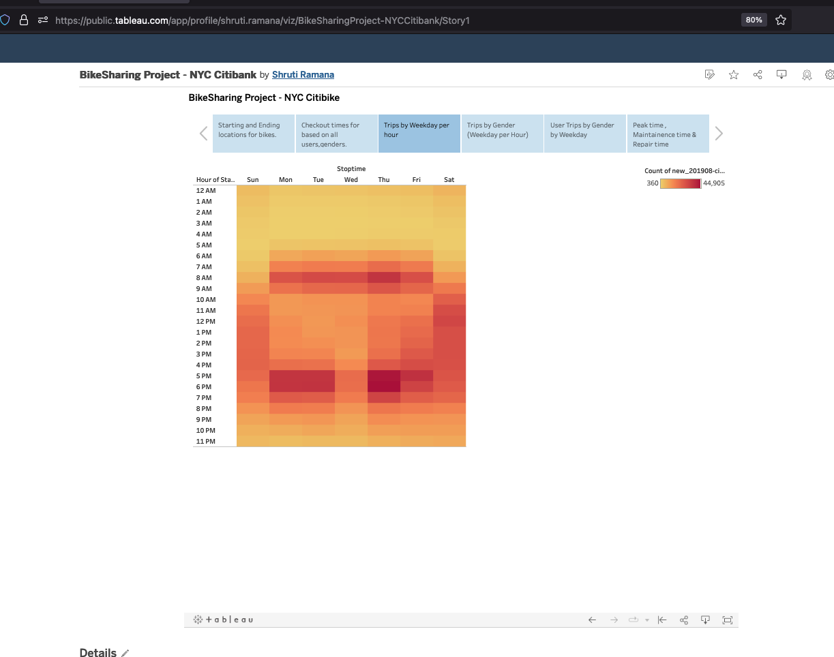Click the Wed column header
Viewport: 834px width, 657px height.
(351, 180)
